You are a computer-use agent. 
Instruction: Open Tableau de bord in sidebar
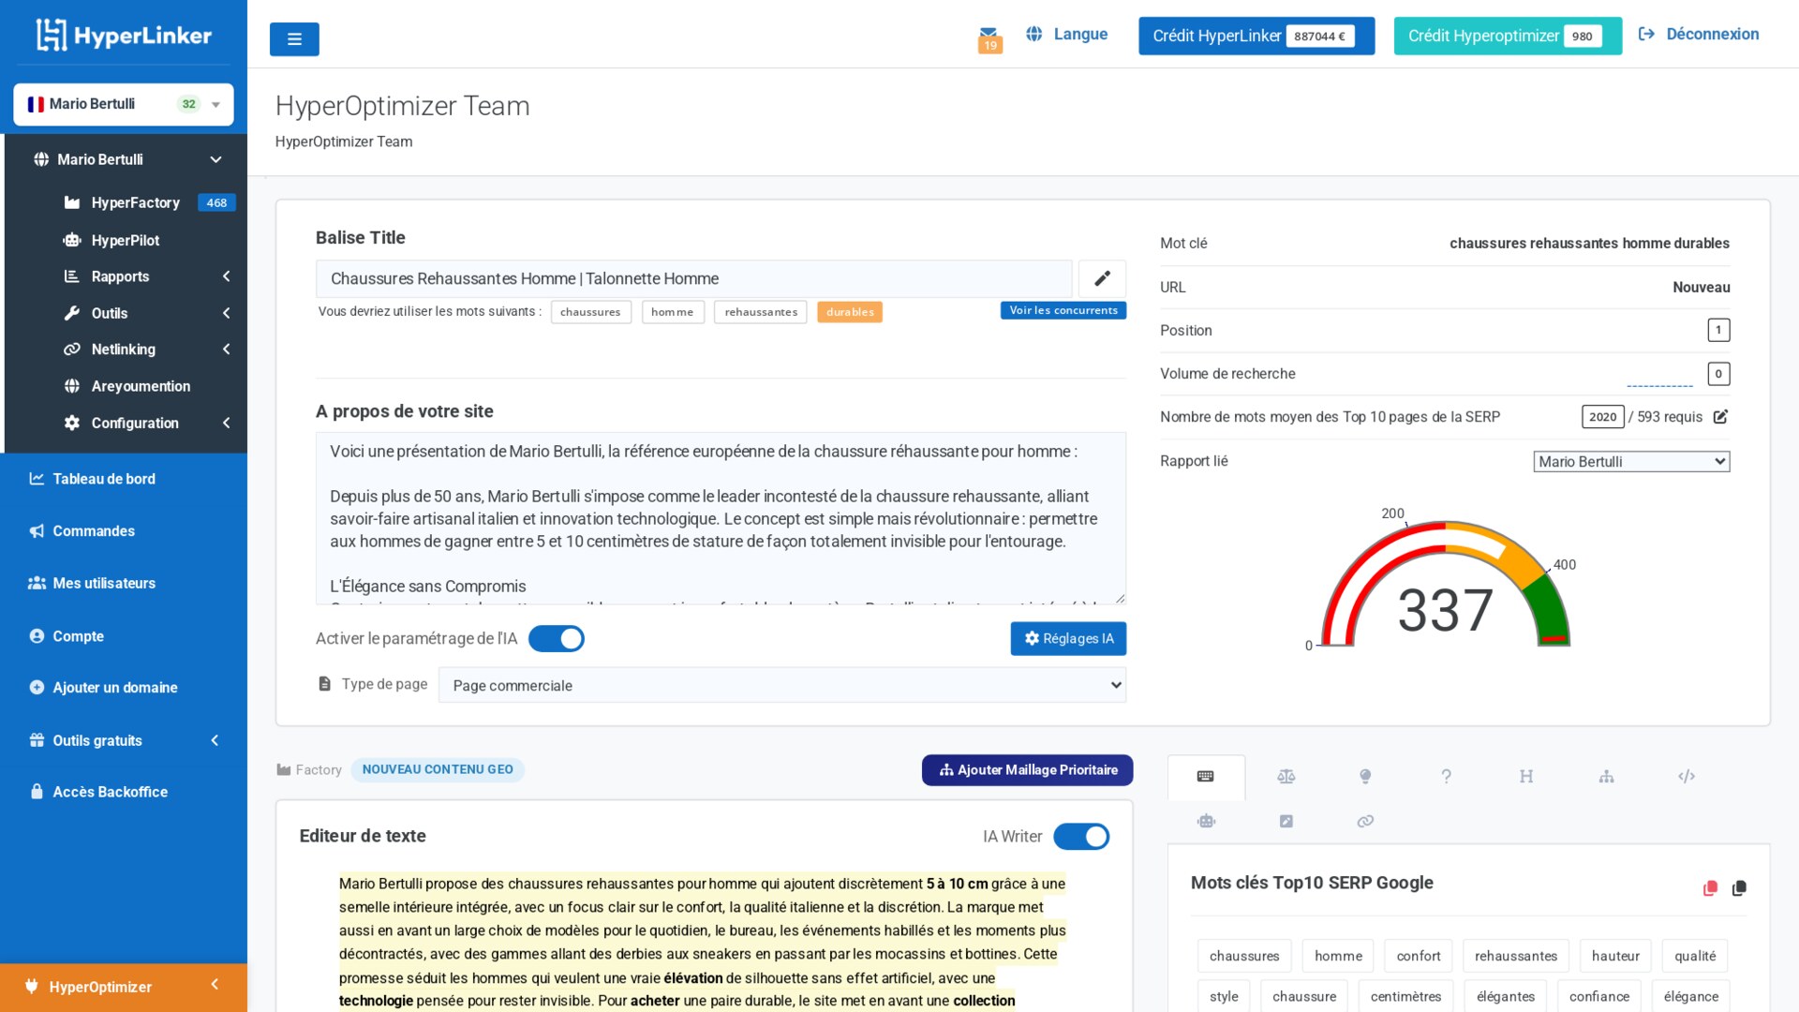(x=104, y=479)
